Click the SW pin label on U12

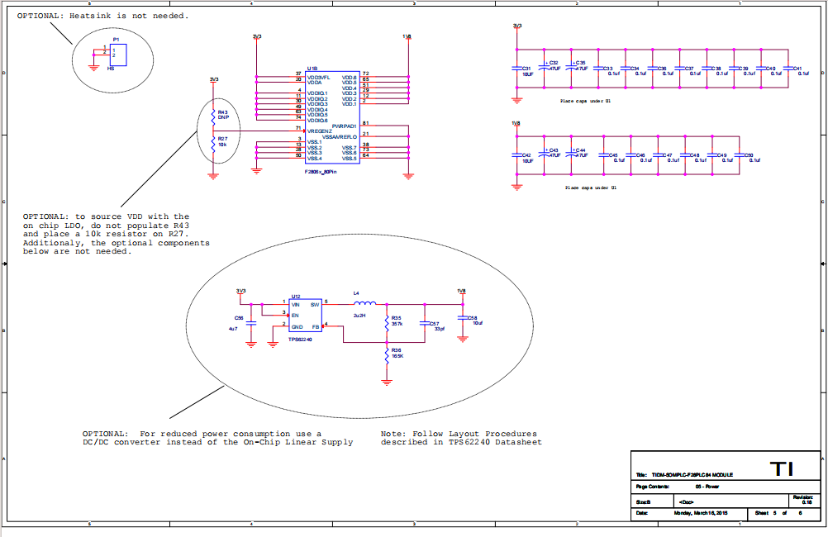point(315,305)
